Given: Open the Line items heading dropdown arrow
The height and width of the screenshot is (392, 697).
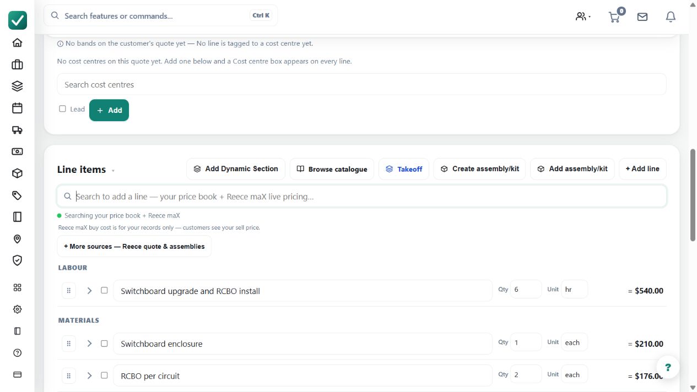Looking at the screenshot, I should point(113,171).
